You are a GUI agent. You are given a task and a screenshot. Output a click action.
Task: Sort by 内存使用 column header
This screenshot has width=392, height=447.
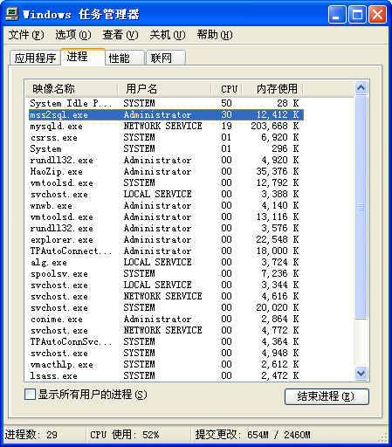(273, 89)
